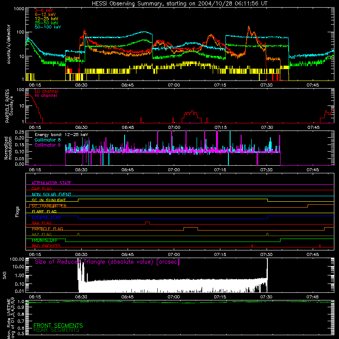
Task: Click the SAS axis label
Action: [x=5, y=275]
